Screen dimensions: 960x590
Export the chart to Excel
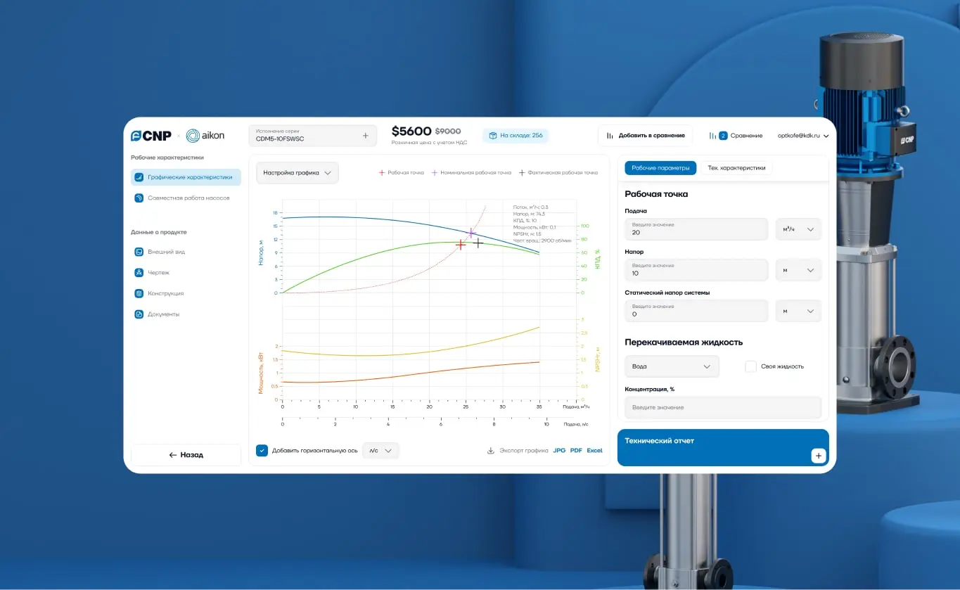click(x=594, y=451)
